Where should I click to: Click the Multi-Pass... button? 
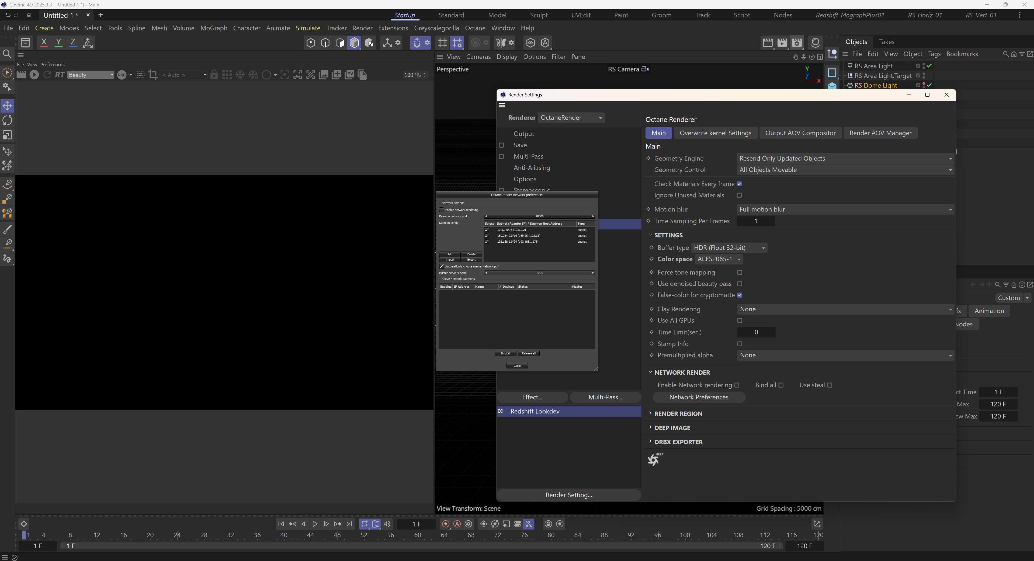point(605,397)
